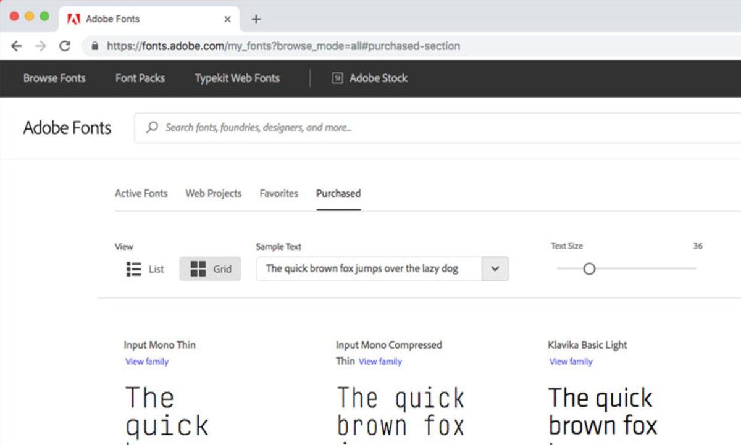Open the Favorites tab
The width and height of the screenshot is (741, 445).
coord(278,193)
